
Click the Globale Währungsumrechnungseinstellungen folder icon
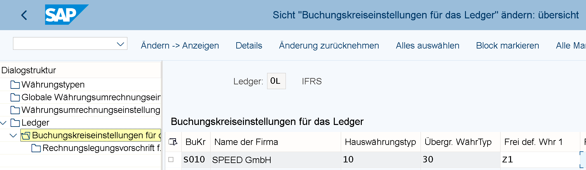(x=15, y=97)
